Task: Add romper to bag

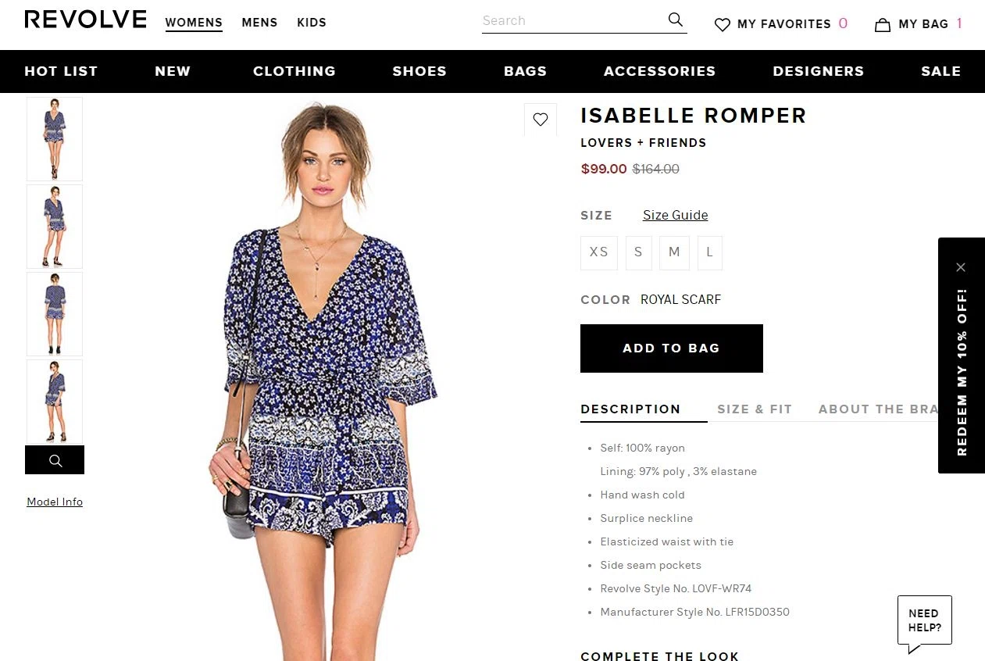Action: [672, 348]
